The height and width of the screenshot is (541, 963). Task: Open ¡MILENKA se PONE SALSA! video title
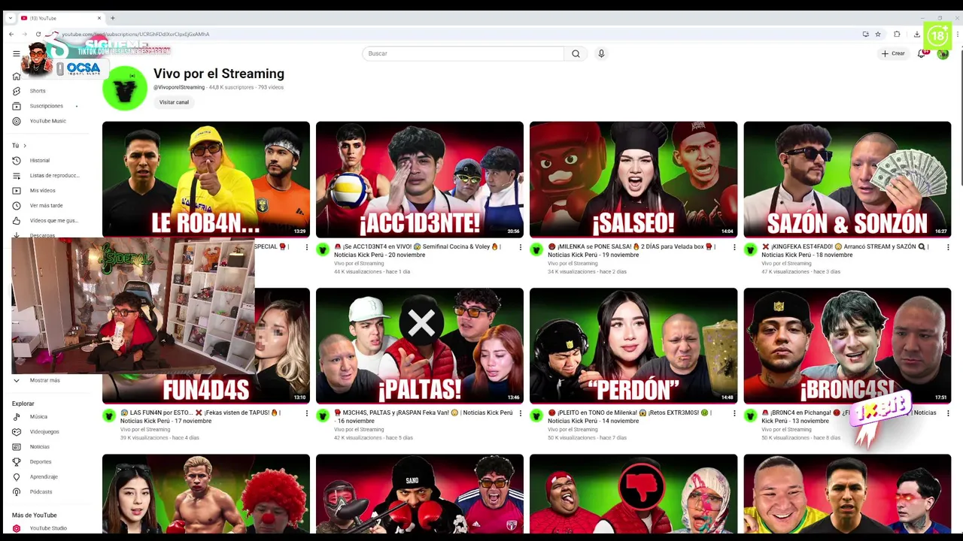coord(631,250)
